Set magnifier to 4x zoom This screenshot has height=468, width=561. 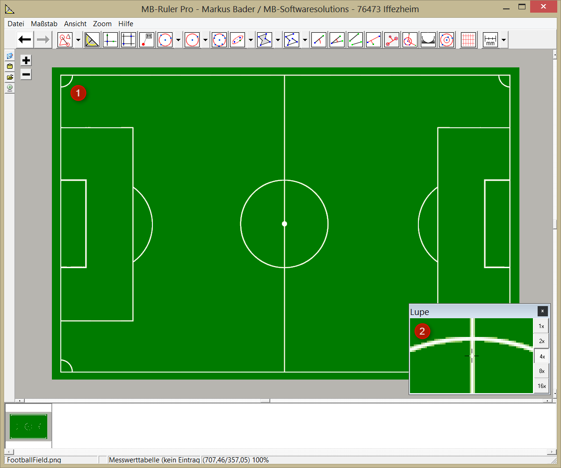click(x=541, y=356)
